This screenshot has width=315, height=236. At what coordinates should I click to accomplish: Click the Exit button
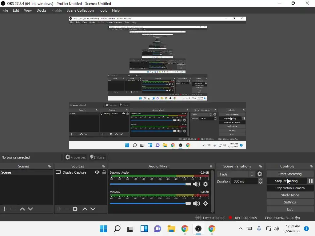[290, 209]
